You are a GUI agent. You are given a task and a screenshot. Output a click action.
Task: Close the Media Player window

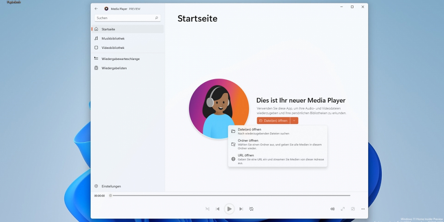(363, 7)
